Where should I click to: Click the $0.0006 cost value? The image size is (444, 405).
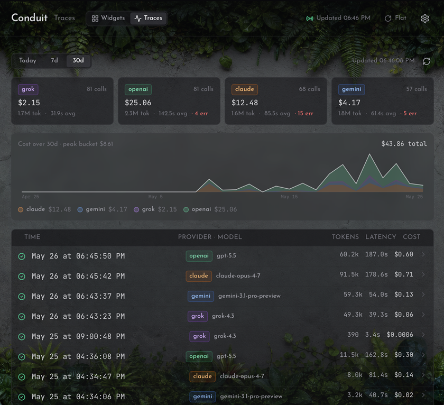click(x=400, y=335)
